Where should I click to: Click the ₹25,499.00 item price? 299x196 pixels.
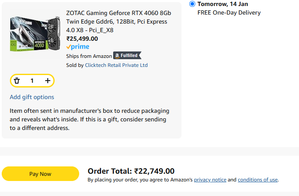(x=82, y=39)
